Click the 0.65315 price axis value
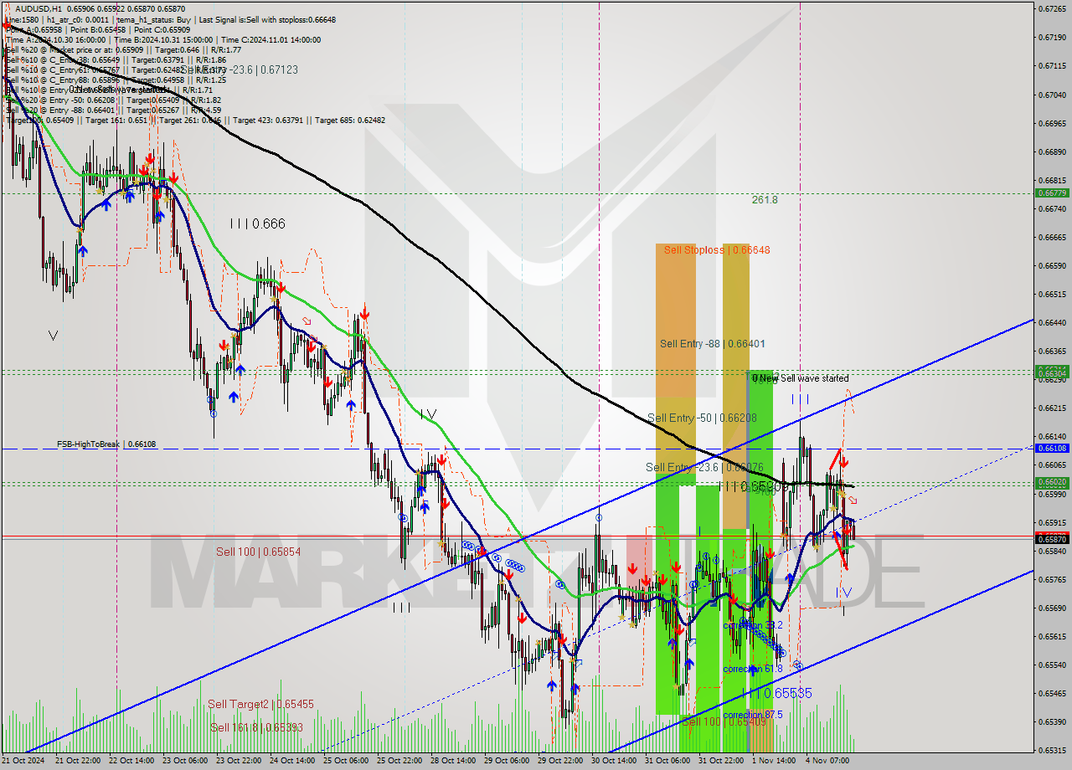The image size is (1072, 770). 1052,750
